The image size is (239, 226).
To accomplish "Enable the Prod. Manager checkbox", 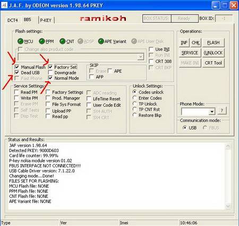I will [x=48, y=98].
